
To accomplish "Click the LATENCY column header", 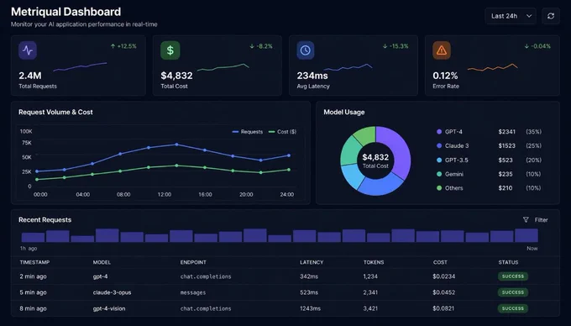I will click(312, 262).
